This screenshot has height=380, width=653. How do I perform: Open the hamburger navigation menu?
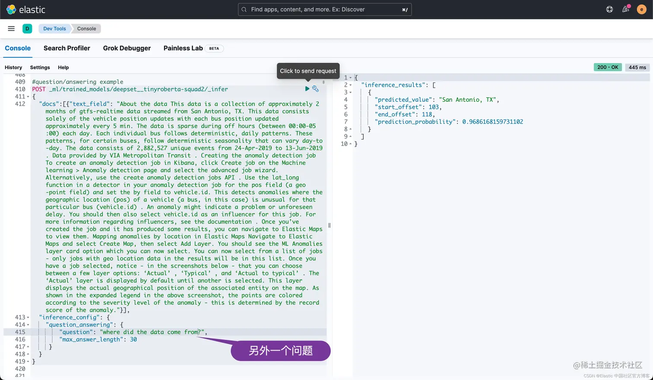click(x=11, y=28)
